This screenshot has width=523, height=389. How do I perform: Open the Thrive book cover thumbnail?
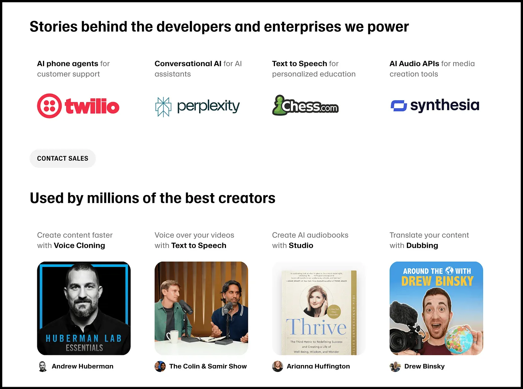click(319, 308)
